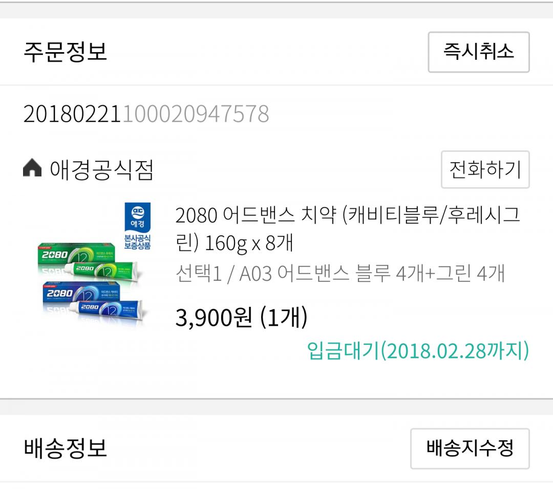Select the order number 20180221100020947578

pyautogui.click(x=146, y=114)
